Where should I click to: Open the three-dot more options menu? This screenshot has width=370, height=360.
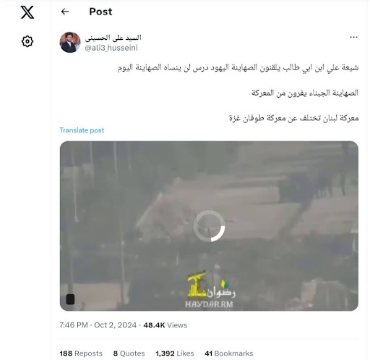coord(353,37)
